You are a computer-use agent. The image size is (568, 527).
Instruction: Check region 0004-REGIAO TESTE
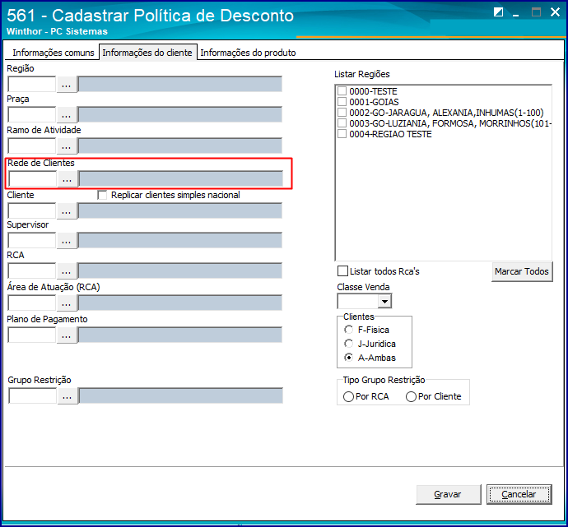(342, 133)
